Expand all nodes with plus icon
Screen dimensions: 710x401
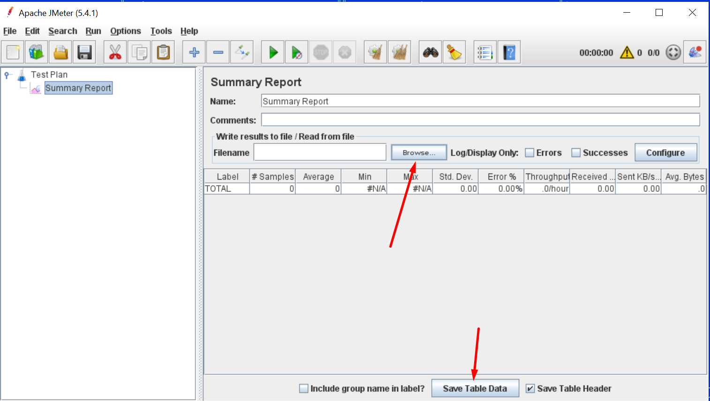[x=194, y=52]
